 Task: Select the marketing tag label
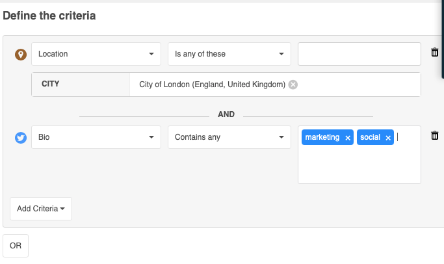[x=322, y=137]
